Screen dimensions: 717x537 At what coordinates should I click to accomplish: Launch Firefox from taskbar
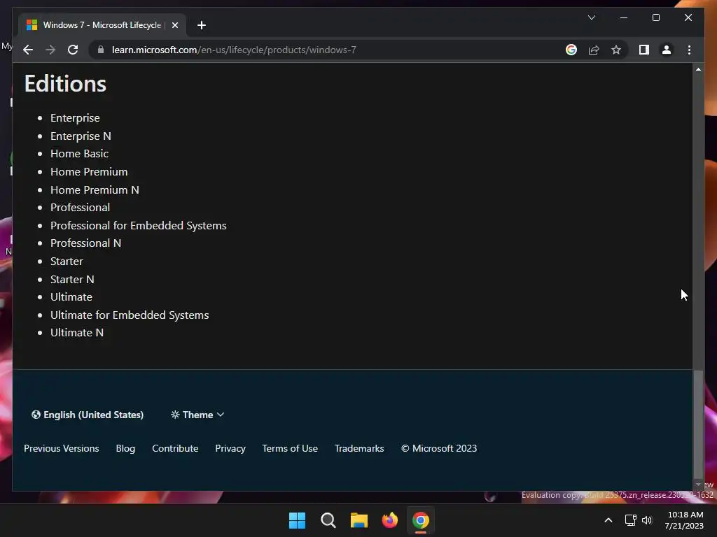pos(389,520)
